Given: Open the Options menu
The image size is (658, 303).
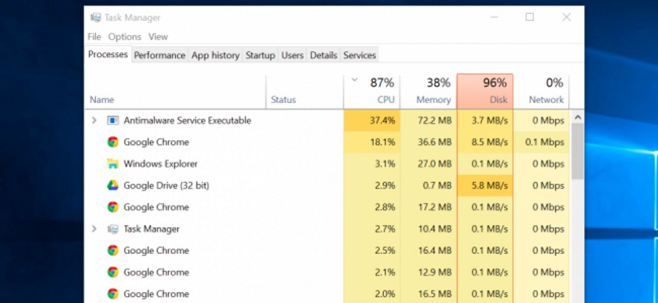Looking at the screenshot, I should (124, 37).
